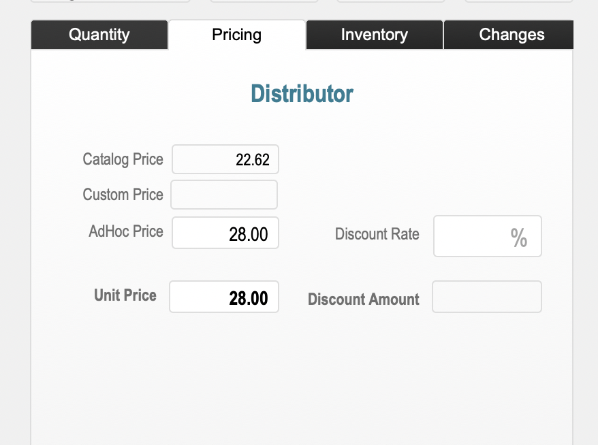Focus the empty Custom Price field
The image size is (598, 445).
[224, 195]
